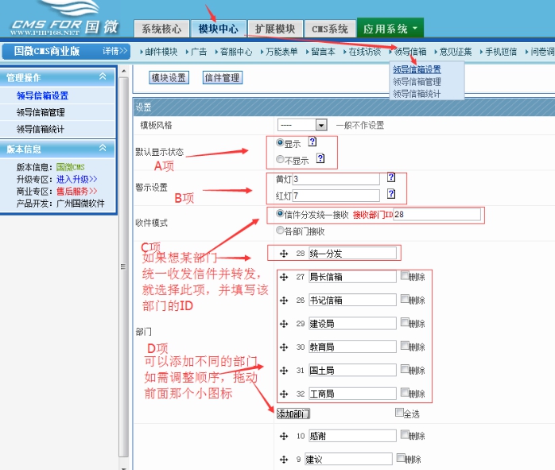Click the help icon next to 红灯 field
The image size is (555, 470).
(390, 193)
